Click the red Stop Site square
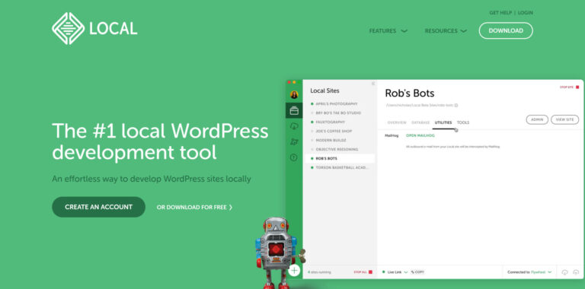The width and height of the screenshot is (585, 289). tap(577, 87)
